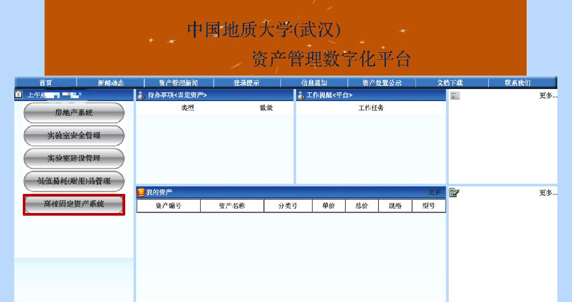Viewport: 572px width, 302px height.
Task: Open 资产处置公示 in the navigation bar
Action: pos(382,83)
